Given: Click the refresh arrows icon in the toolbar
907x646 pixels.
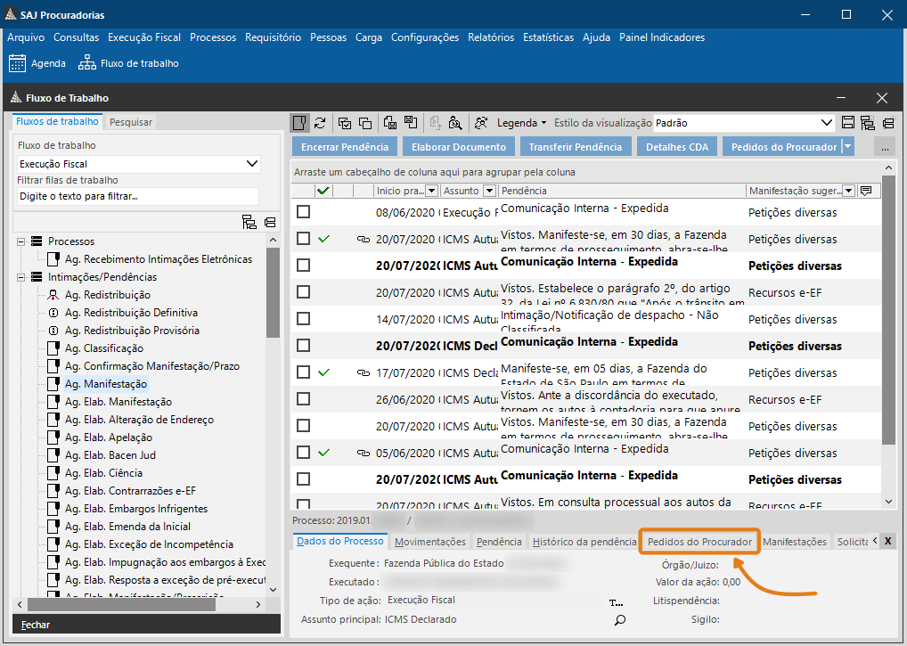Looking at the screenshot, I should (x=320, y=123).
